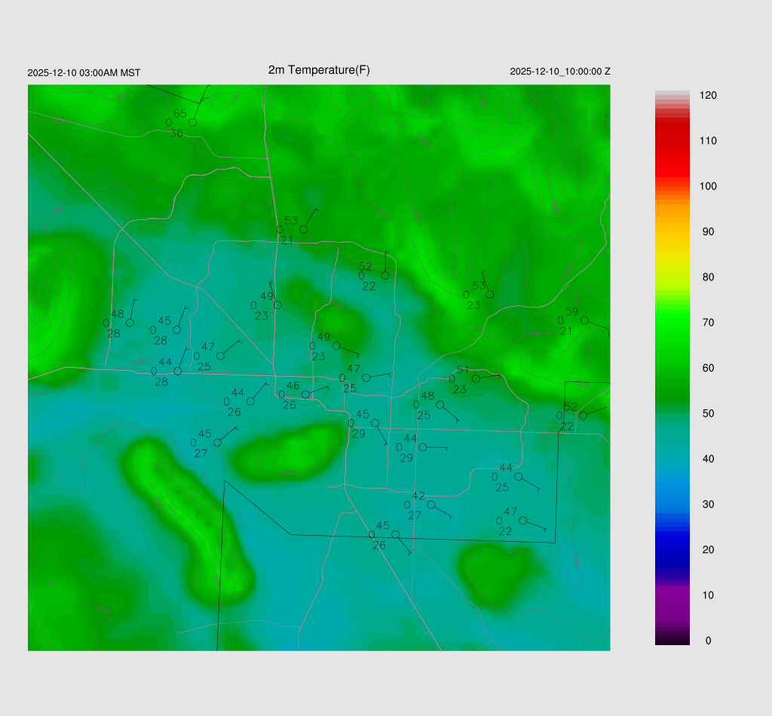Click the station circle reading 53 over 23

coord(489,295)
